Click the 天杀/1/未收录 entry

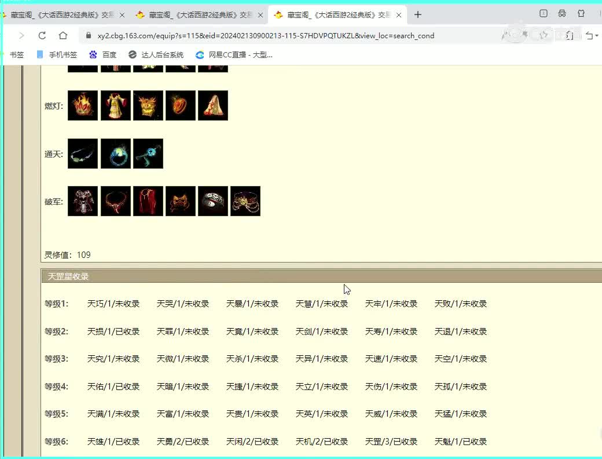pos(252,359)
